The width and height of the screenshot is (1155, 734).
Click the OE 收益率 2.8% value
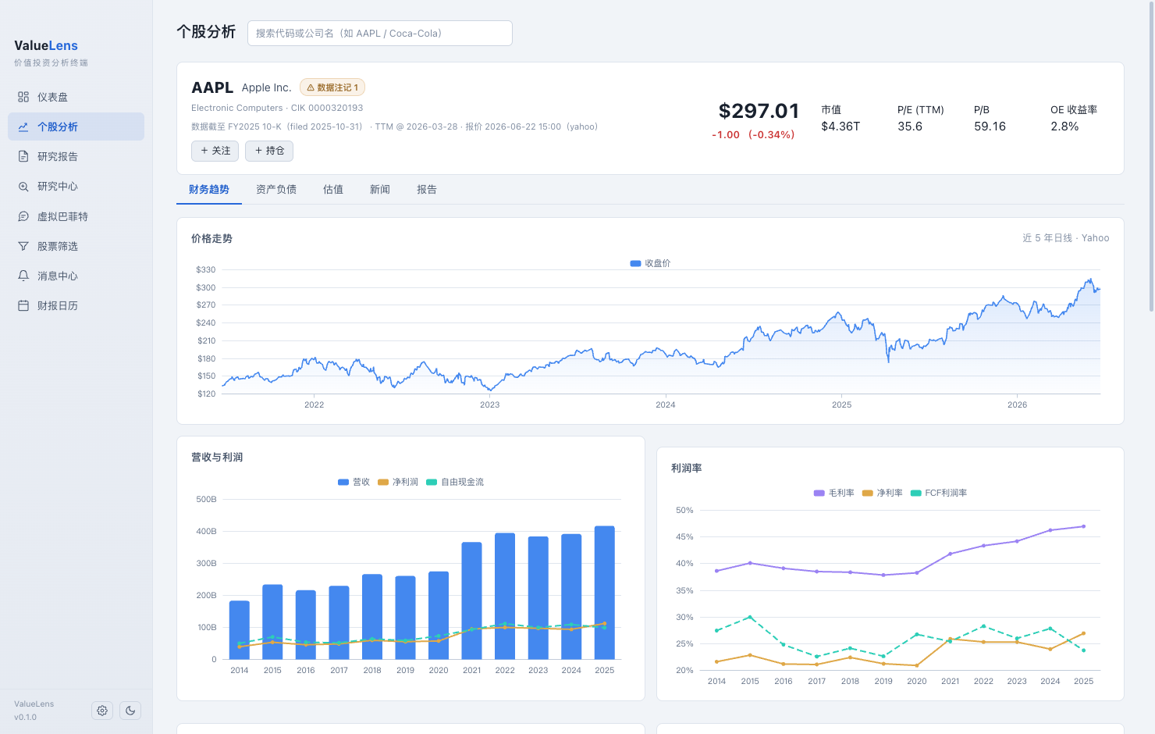click(x=1064, y=126)
